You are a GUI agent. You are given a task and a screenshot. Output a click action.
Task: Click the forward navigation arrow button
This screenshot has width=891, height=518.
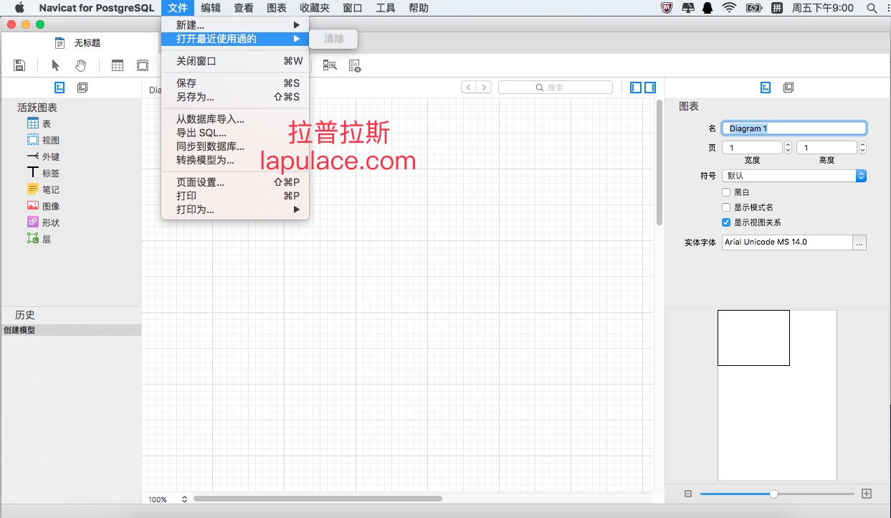[485, 88]
